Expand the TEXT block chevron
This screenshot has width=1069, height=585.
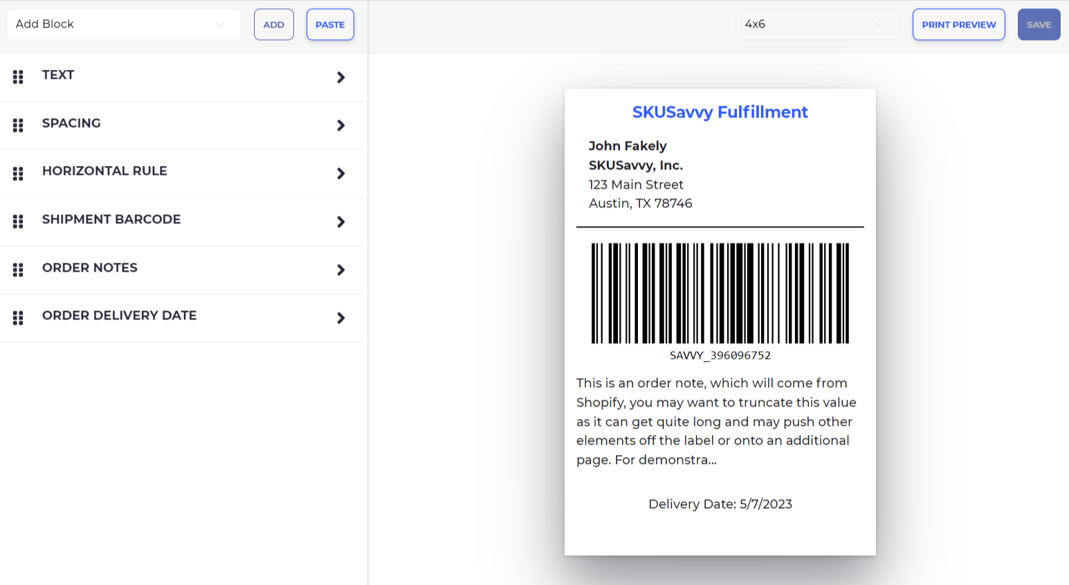(340, 77)
